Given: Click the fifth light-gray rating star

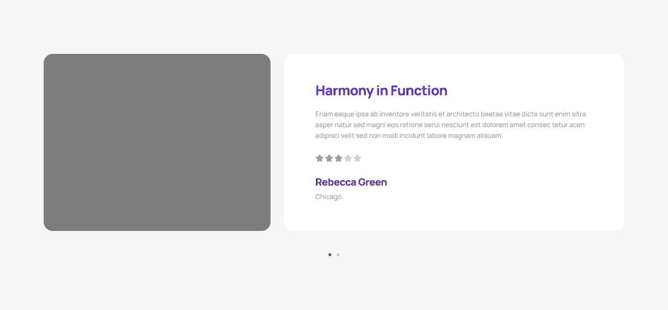Looking at the screenshot, I should click(x=357, y=158).
